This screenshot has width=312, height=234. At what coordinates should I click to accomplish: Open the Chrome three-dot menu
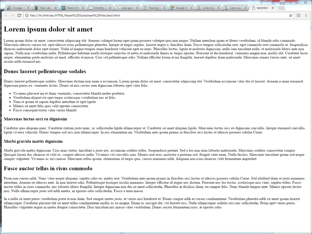[306, 15]
